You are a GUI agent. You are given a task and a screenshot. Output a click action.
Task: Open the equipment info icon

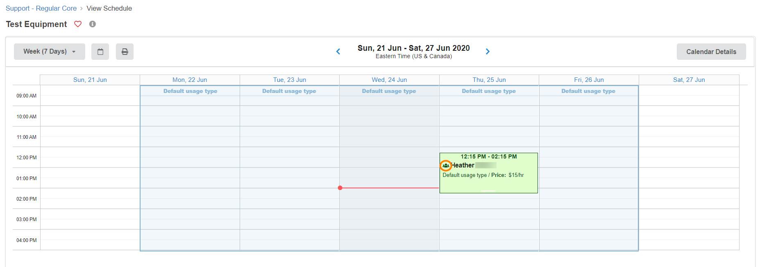click(93, 24)
